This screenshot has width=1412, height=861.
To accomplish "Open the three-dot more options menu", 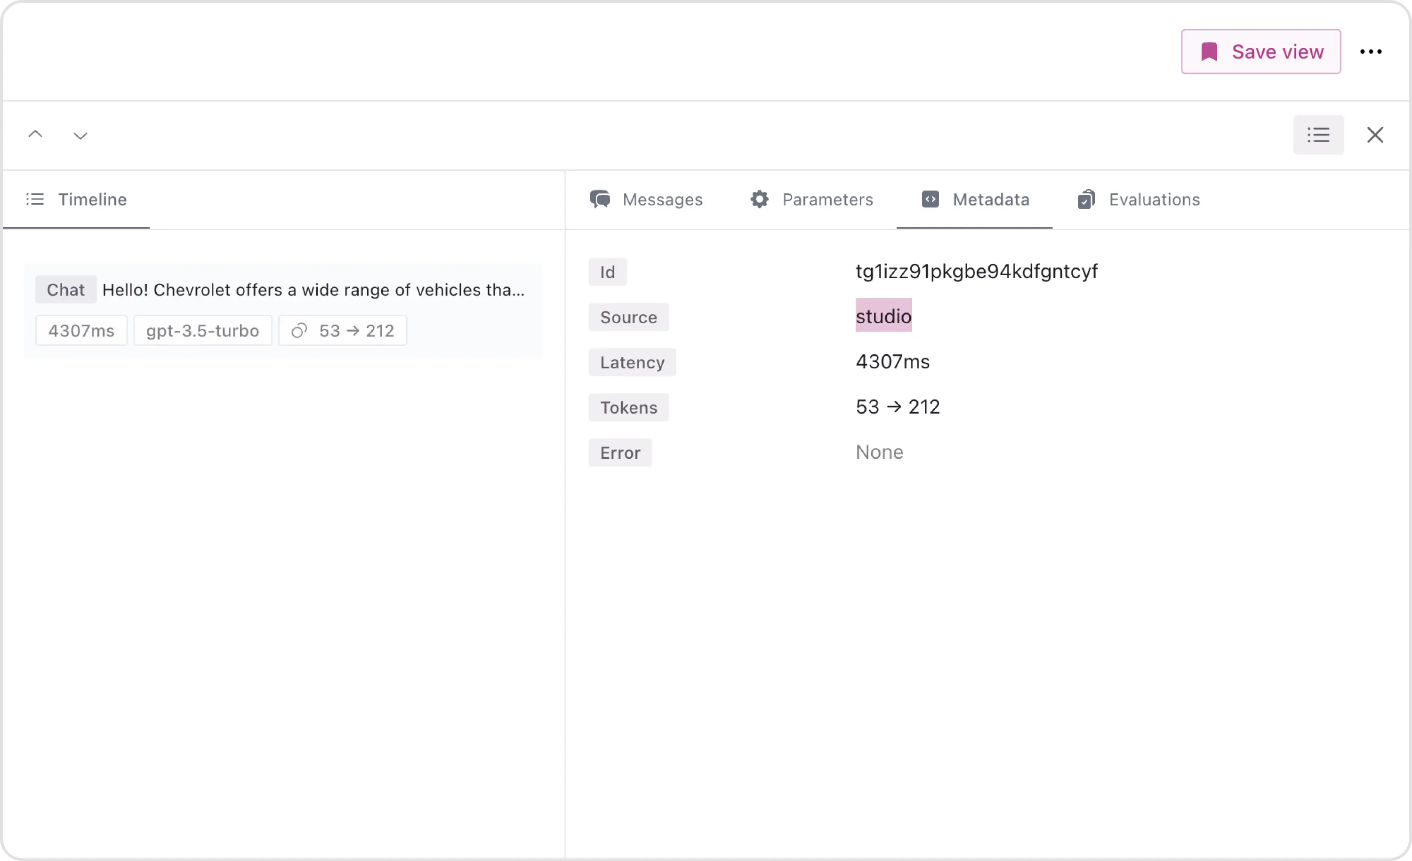I will click(1371, 52).
